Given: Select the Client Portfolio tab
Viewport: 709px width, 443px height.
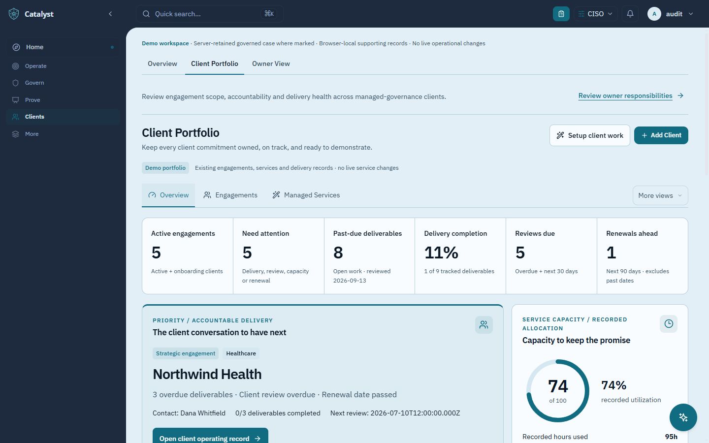Looking at the screenshot, I should [215, 63].
